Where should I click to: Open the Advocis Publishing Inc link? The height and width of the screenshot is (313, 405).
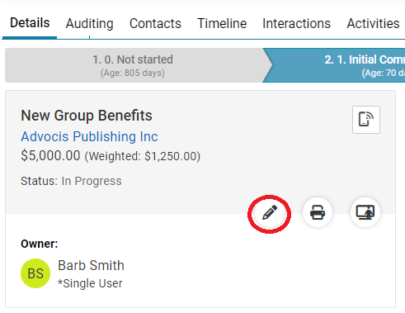point(89,136)
